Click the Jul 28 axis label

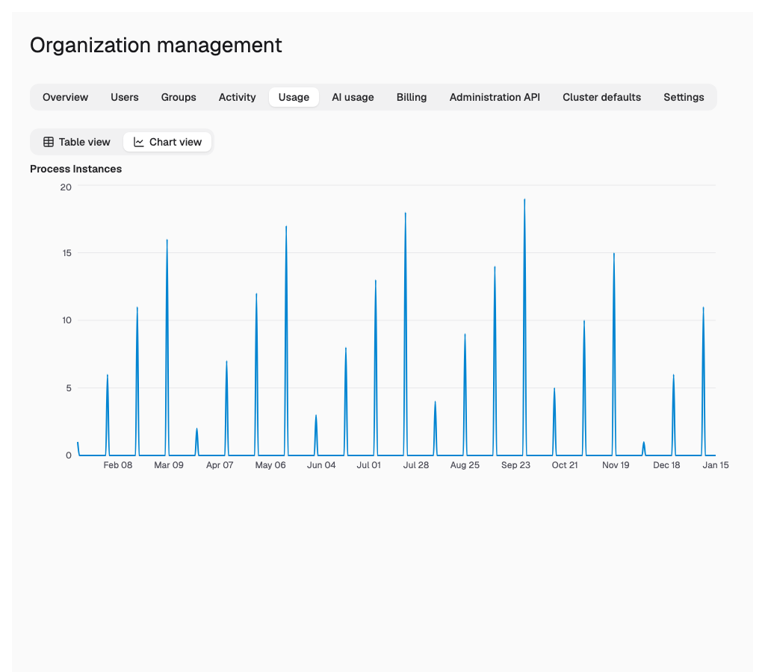pos(415,465)
